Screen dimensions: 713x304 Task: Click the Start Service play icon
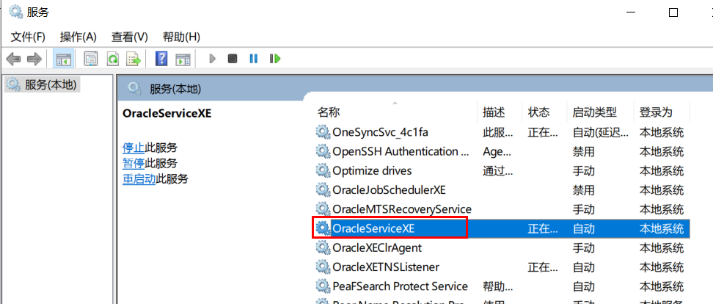[x=212, y=59]
